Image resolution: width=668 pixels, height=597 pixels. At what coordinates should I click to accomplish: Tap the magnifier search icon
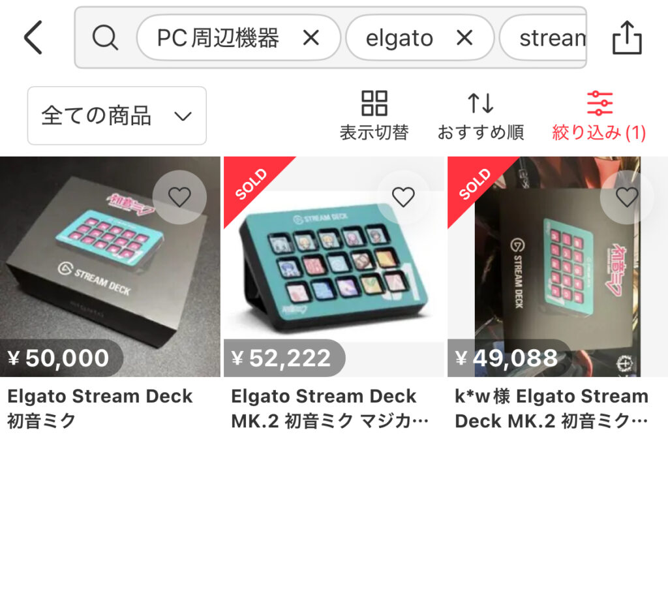coord(105,37)
